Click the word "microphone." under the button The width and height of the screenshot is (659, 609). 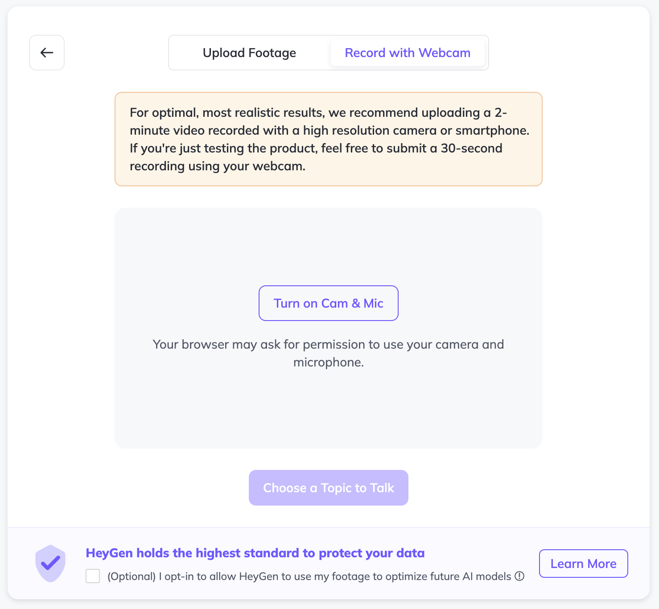tap(329, 362)
